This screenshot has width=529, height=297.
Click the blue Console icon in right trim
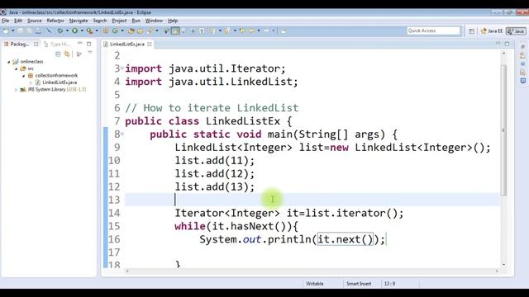523,81
